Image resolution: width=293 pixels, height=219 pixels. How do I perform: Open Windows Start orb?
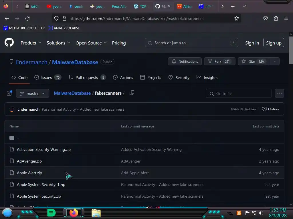[7, 213]
